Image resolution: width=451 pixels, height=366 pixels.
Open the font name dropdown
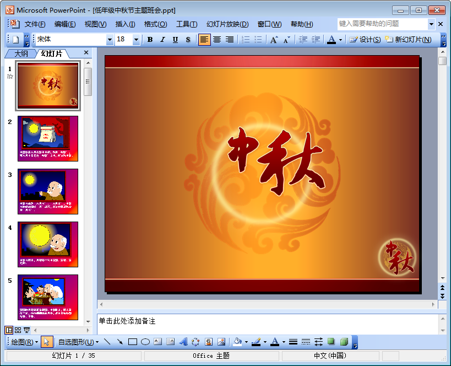click(110, 40)
